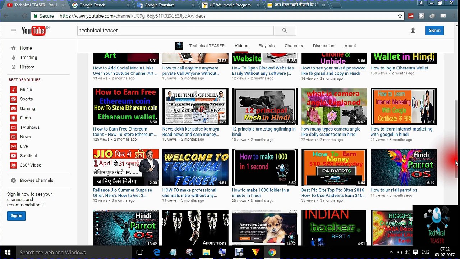Reload the page in Chrome

(x=24, y=16)
